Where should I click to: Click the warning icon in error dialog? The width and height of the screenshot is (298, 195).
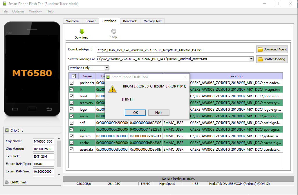click(x=112, y=89)
